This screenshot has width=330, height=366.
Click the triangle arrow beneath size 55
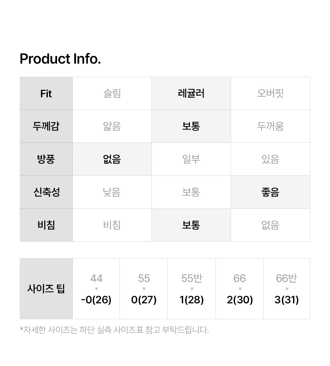[x=144, y=289]
